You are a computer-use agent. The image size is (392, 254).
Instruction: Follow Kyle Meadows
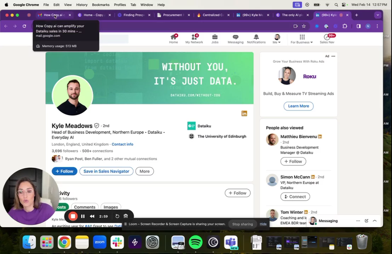point(64,171)
